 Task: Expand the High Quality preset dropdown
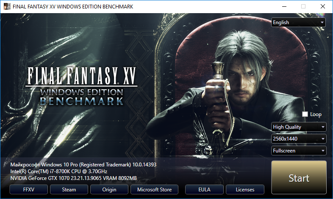[299, 127]
